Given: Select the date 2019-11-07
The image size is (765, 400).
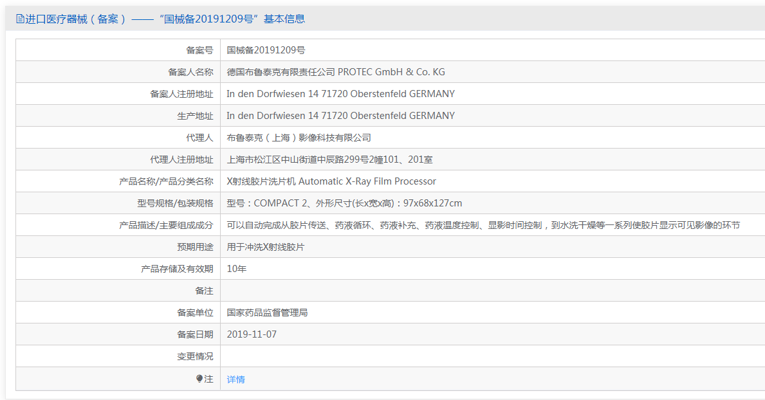Looking at the screenshot, I should click(x=252, y=334).
